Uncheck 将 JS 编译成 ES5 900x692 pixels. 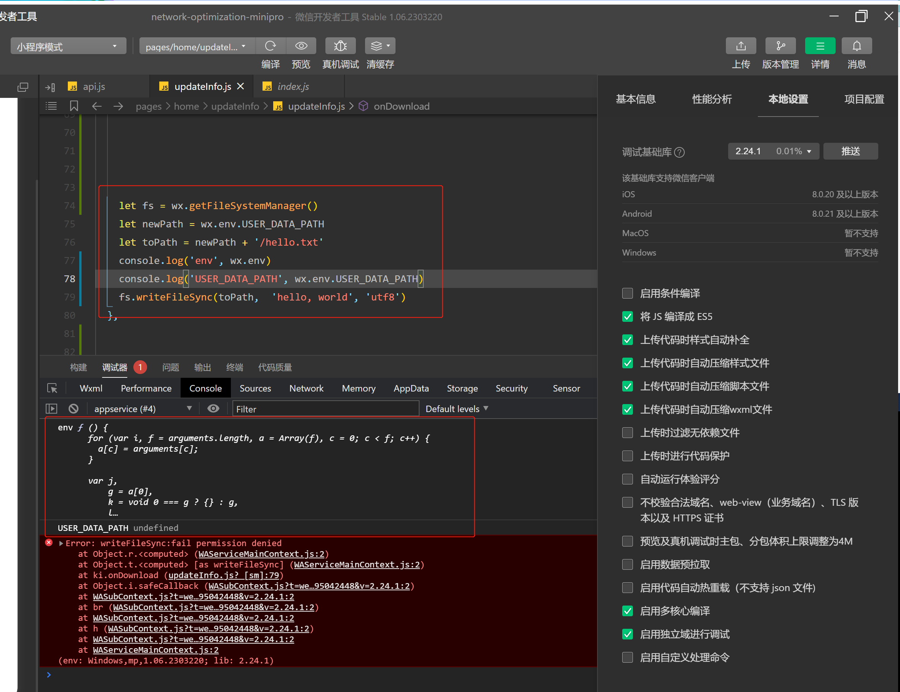627,316
